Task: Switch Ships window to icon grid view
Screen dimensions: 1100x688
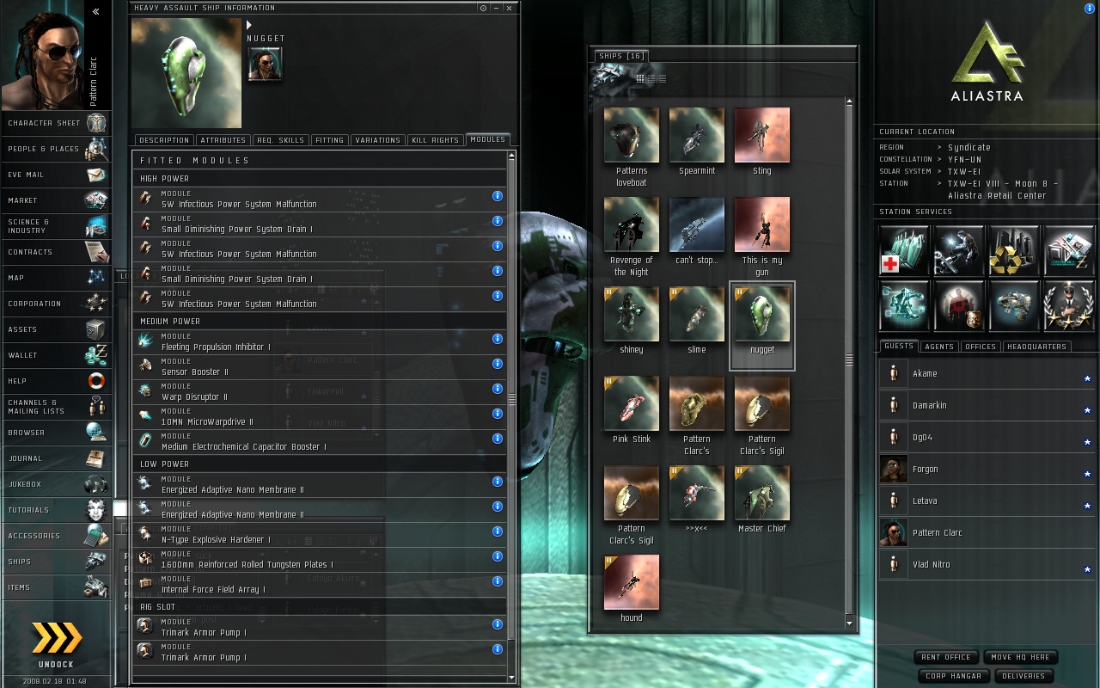Action: (x=640, y=78)
